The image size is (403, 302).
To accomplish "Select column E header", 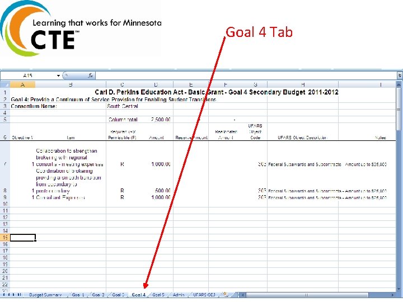I will [191, 84].
